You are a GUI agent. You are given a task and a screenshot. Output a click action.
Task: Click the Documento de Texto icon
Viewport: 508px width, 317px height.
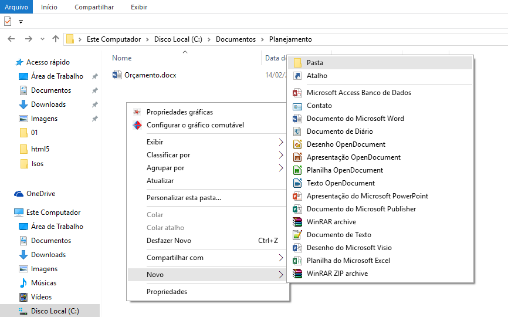pos(297,235)
